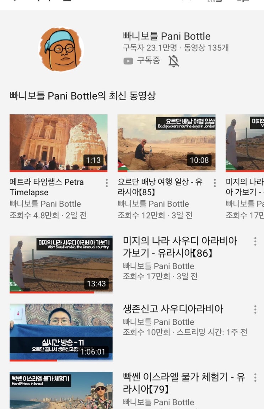Open options menu for Petra Timelapse video
This screenshot has height=409, width=264.
point(107,183)
